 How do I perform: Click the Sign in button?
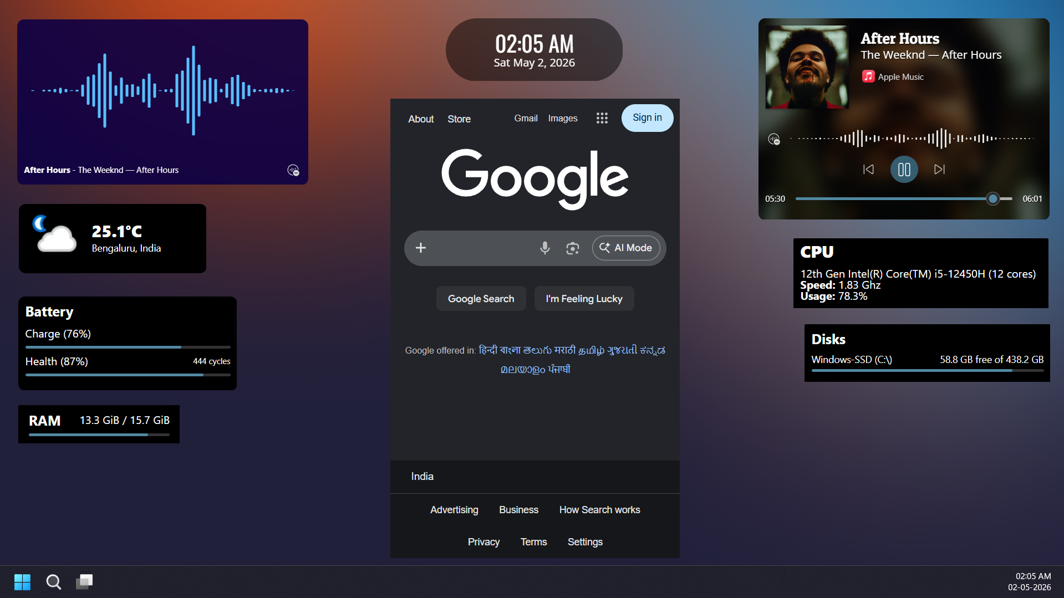pos(647,118)
